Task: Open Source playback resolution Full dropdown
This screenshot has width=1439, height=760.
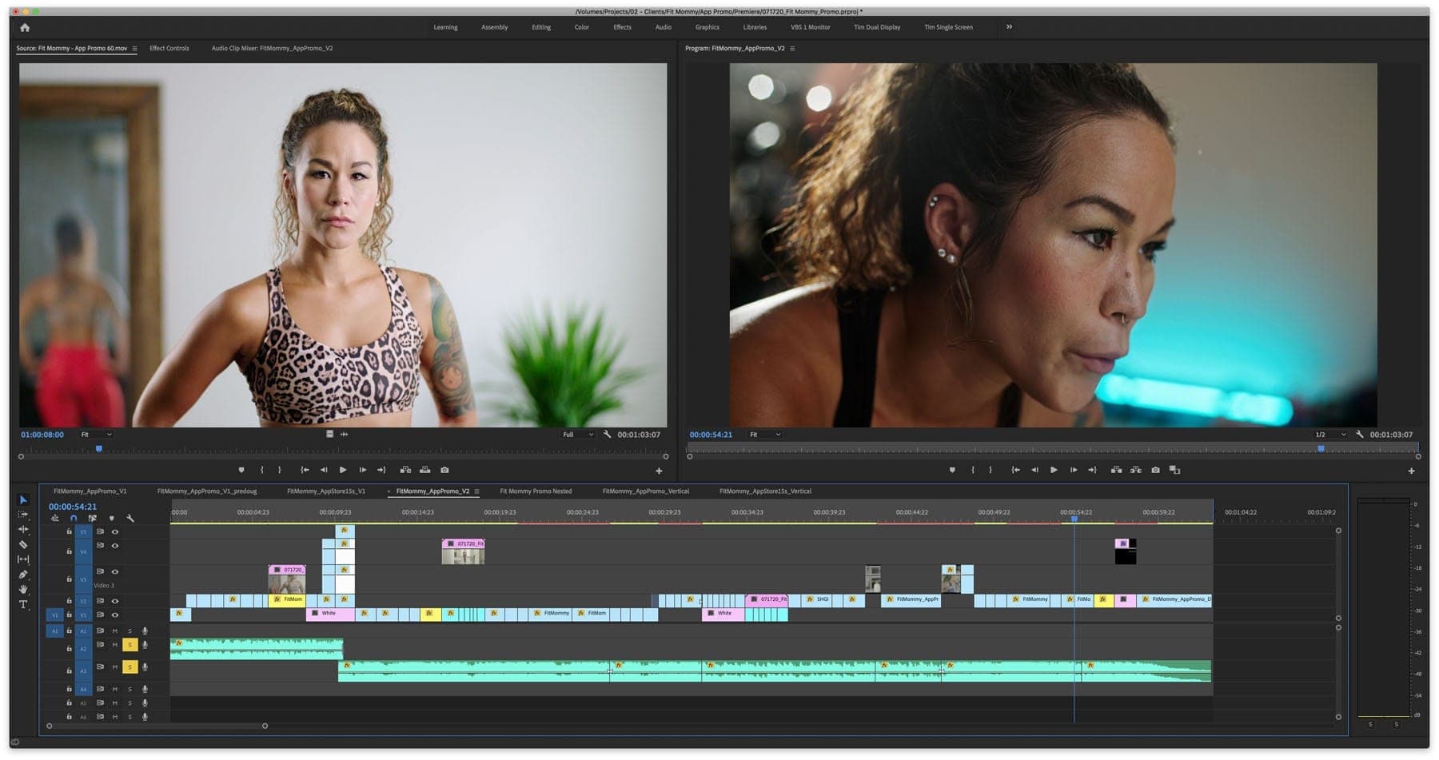Action: tap(578, 435)
